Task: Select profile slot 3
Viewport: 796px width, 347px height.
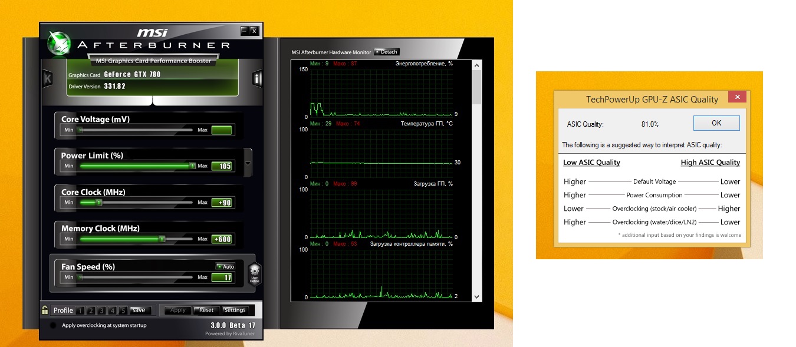Action: [x=102, y=310]
